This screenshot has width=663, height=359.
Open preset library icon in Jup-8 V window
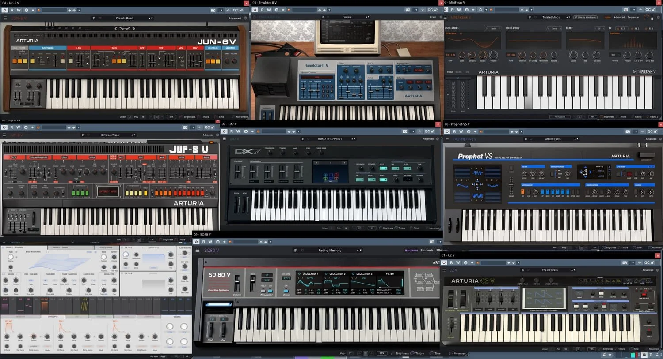(83, 135)
